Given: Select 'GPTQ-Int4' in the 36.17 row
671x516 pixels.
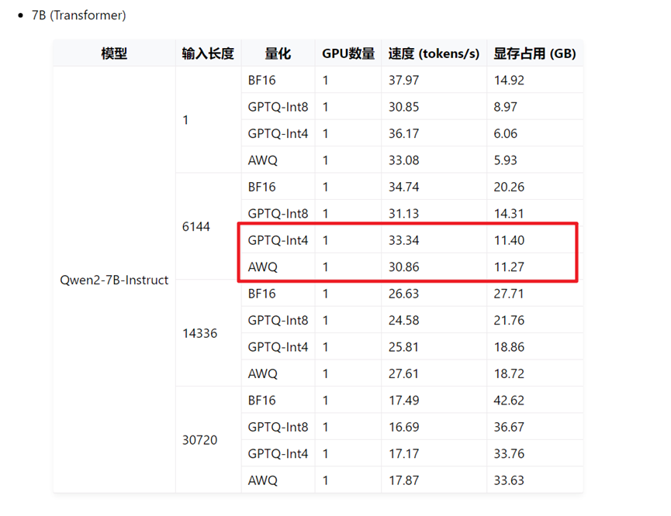Looking at the screenshot, I should (x=278, y=133).
